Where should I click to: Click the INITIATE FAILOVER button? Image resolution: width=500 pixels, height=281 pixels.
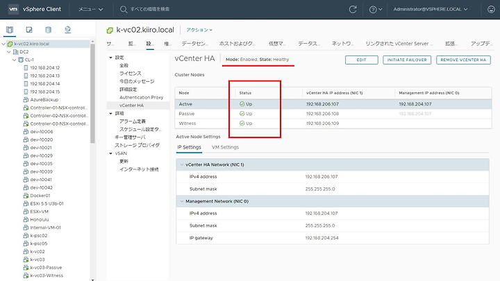pos(407,60)
